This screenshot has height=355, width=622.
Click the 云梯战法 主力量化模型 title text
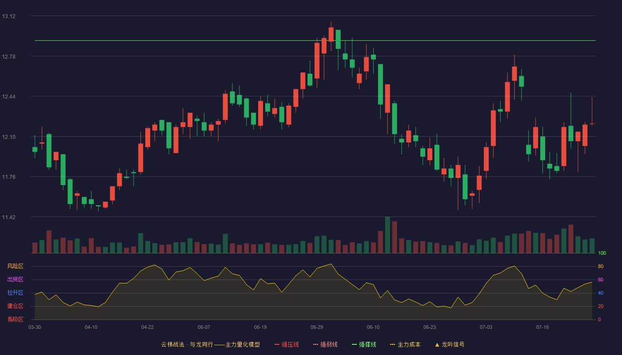click(210, 344)
